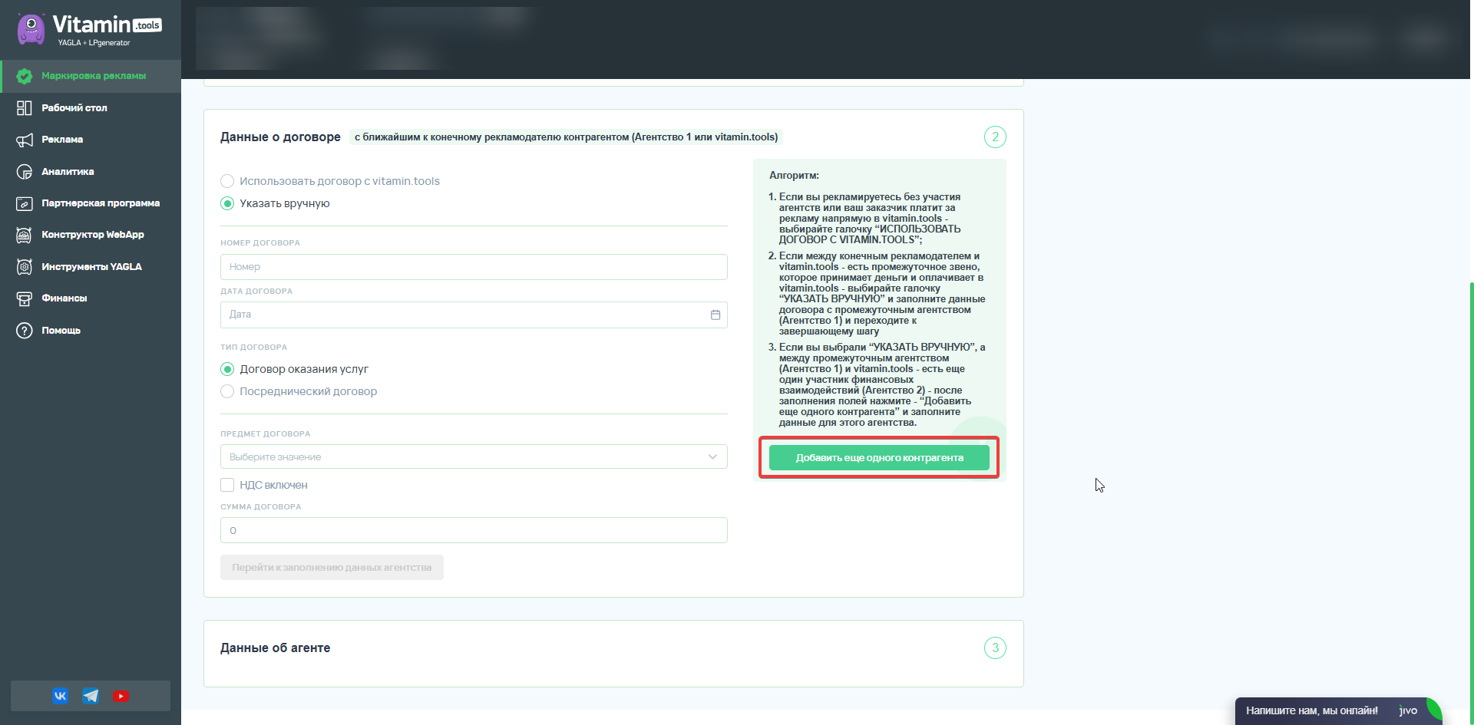The height and width of the screenshot is (725, 1474).
Task: Click the Маркировка рекламы shield icon
Action: point(25,76)
